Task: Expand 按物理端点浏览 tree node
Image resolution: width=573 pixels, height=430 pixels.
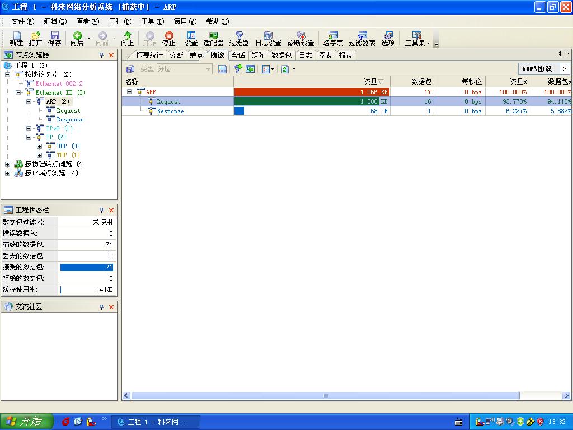Action: tap(8, 164)
